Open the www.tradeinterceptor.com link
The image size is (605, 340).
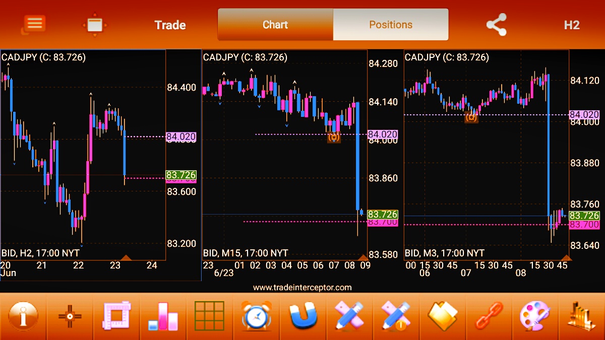pos(302,288)
